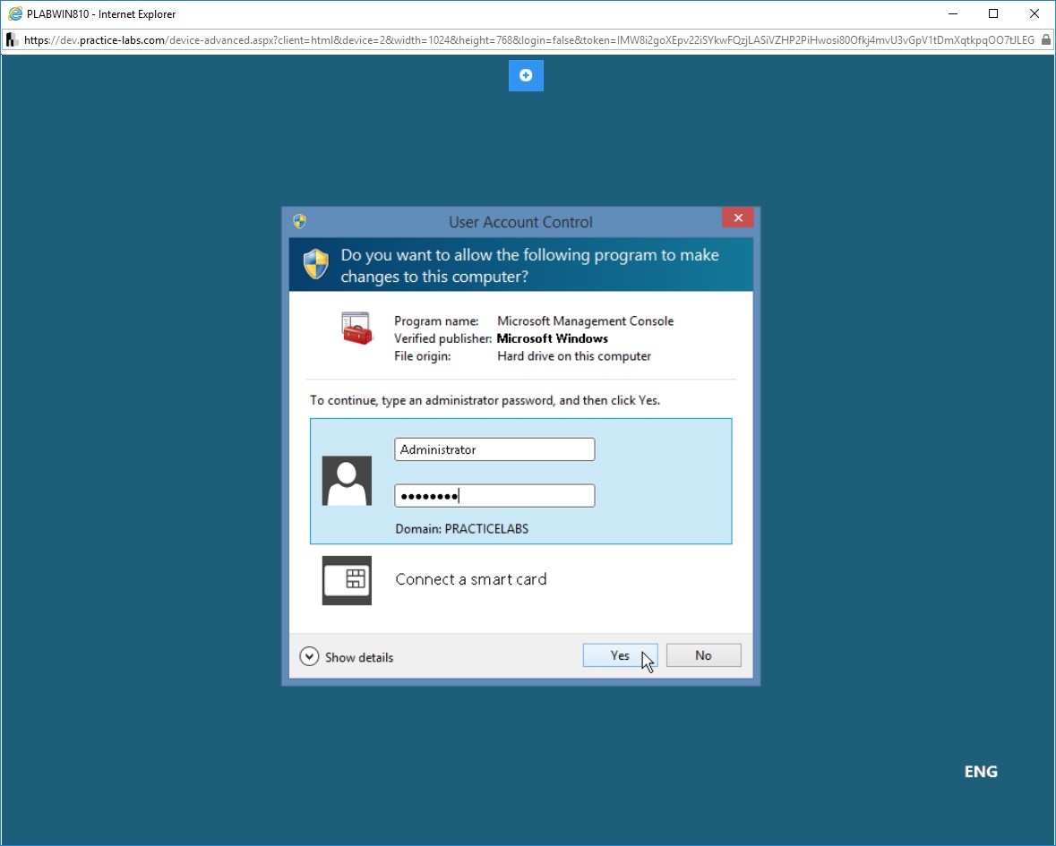Image resolution: width=1056 pixels, height=846 pixels.
Task: Click the ENG language indicator
Action: coord(981,772)
